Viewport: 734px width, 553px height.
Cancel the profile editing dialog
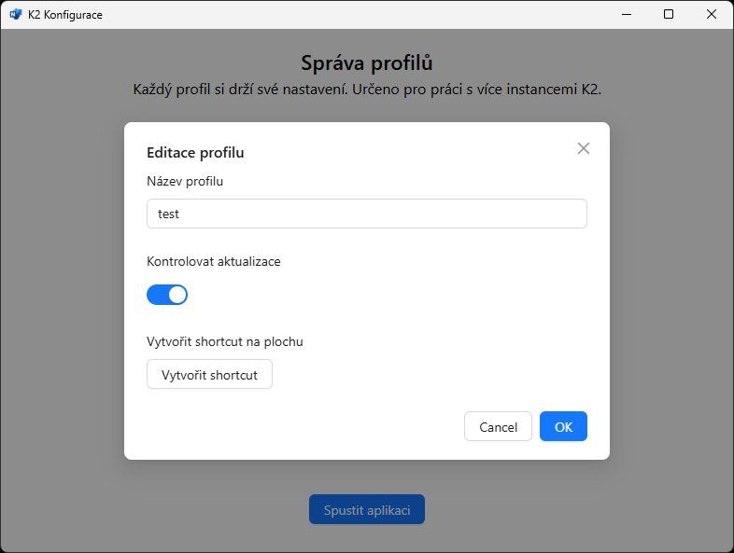(x=498, y=426)
